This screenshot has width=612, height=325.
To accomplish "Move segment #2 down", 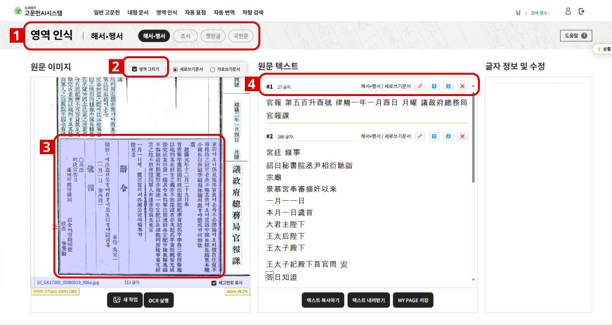I will pyautogui.click(x=448, y=136).
